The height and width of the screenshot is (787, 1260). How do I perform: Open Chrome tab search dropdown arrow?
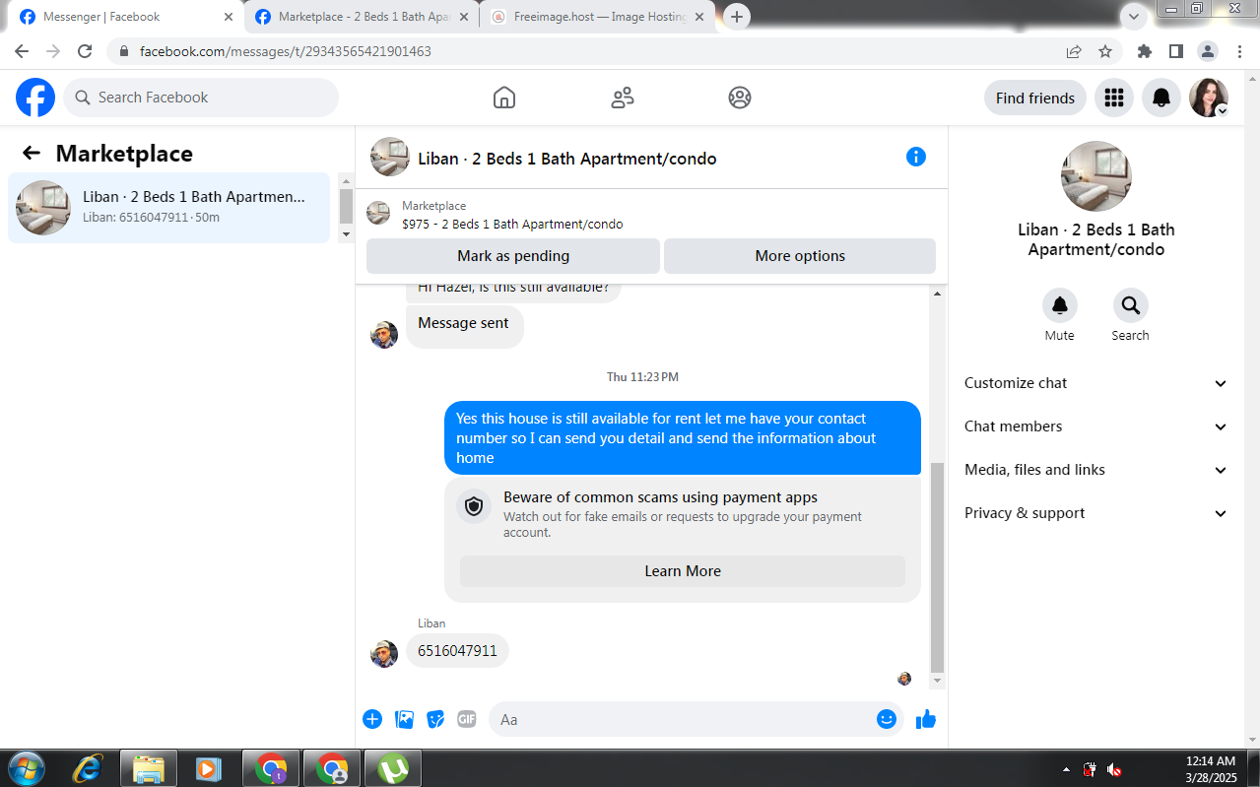pyautogui.click(x=1135, y=17)
